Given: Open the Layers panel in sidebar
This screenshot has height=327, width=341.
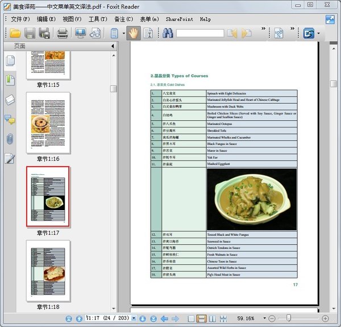Looking at the screenshot, I should 10,100.
